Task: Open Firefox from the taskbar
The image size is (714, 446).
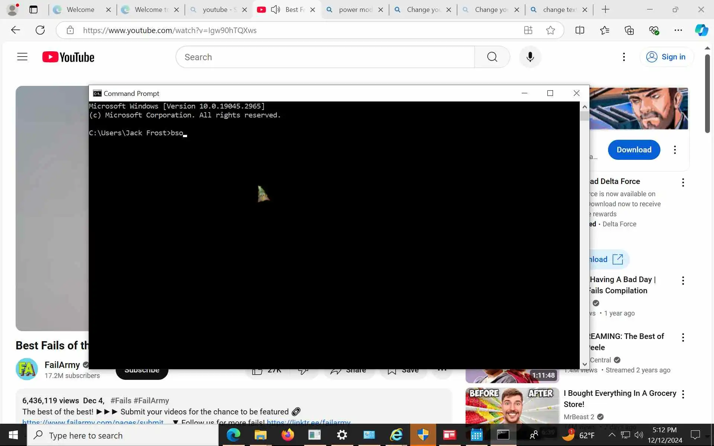Action: (x=287, y=435)
